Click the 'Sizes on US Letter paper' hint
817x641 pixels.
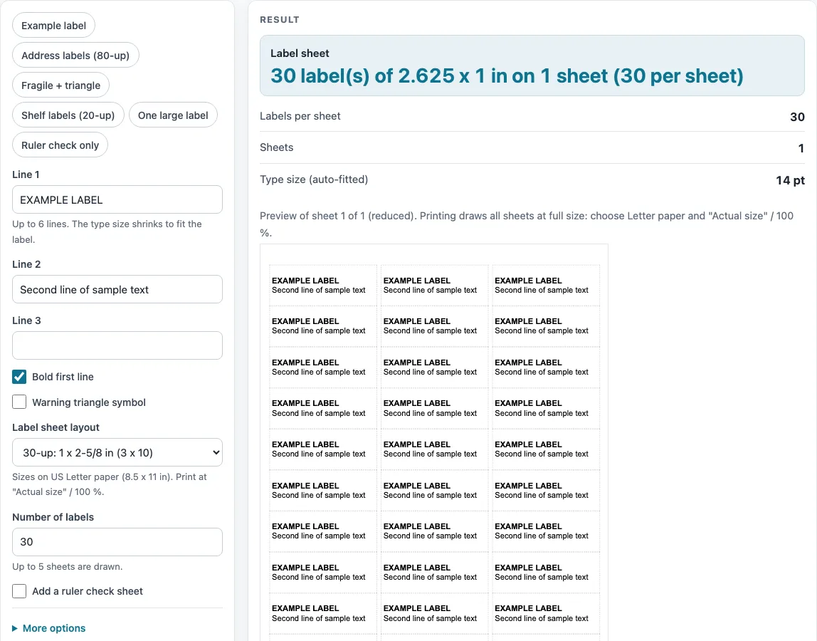coord(110,484)
